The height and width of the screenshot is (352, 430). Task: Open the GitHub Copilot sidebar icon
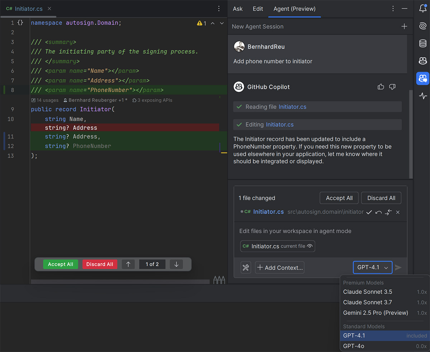[x=423, y=61]
